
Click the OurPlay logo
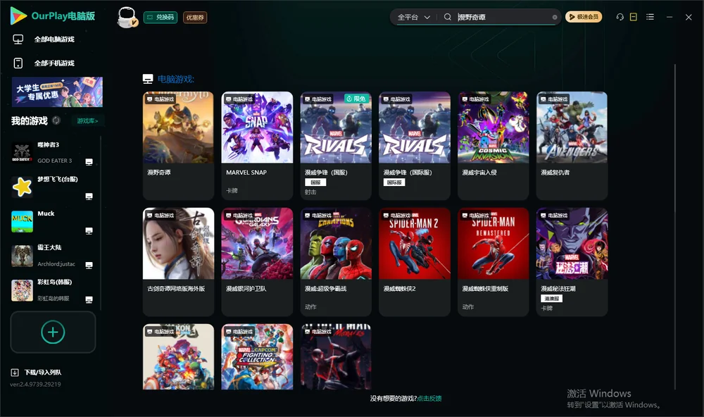pyautogui.click(x=53, y=16)
